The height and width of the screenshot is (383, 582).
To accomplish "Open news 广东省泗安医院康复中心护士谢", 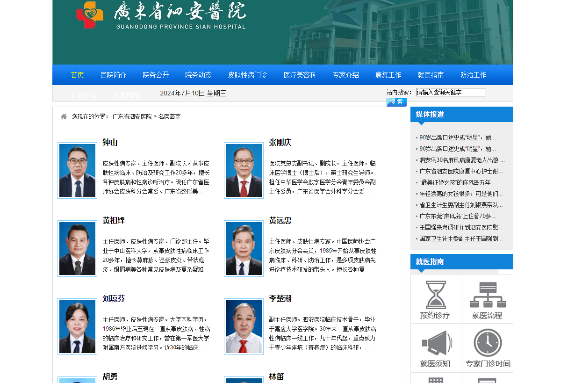I will coord(461,171).
